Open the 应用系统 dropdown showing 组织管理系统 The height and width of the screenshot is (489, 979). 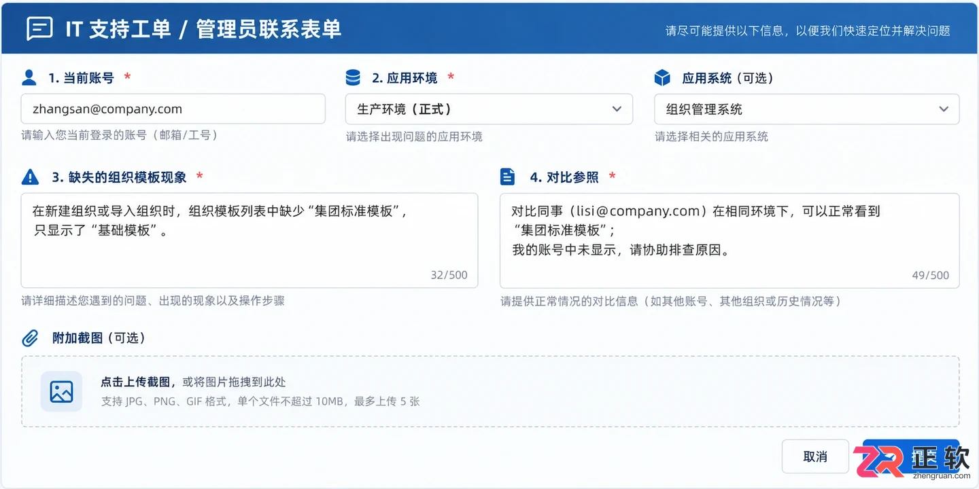[x=807, y=109]
